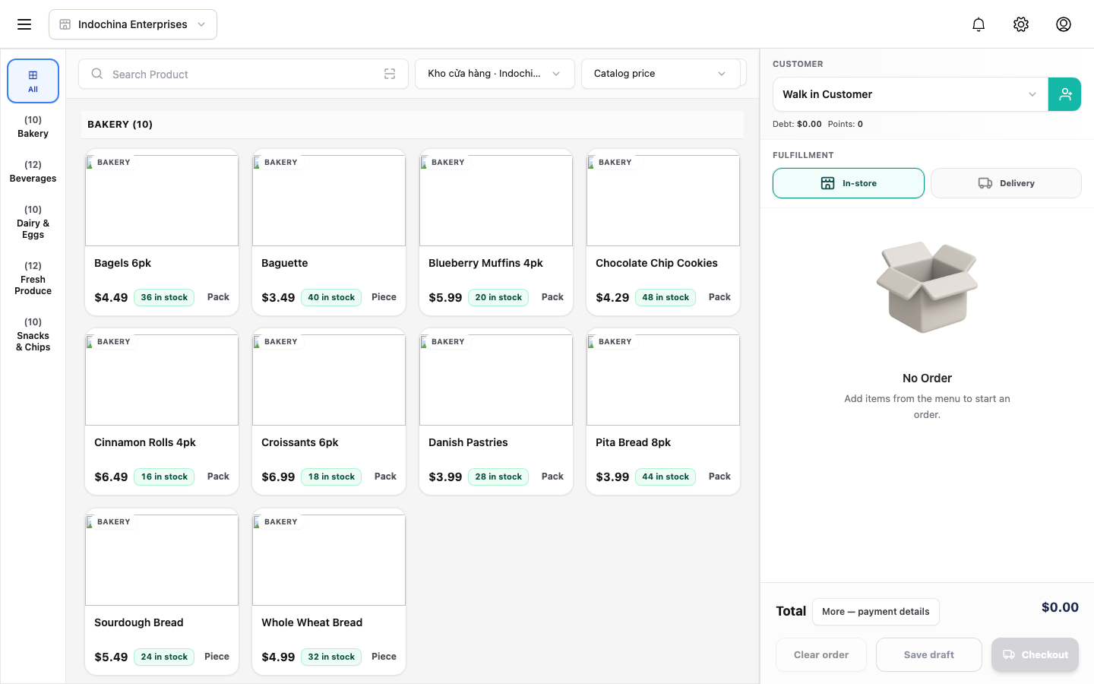1094x684 pixels.
Task: Add new customer with teal person icon
Action: pos(1064,94)
